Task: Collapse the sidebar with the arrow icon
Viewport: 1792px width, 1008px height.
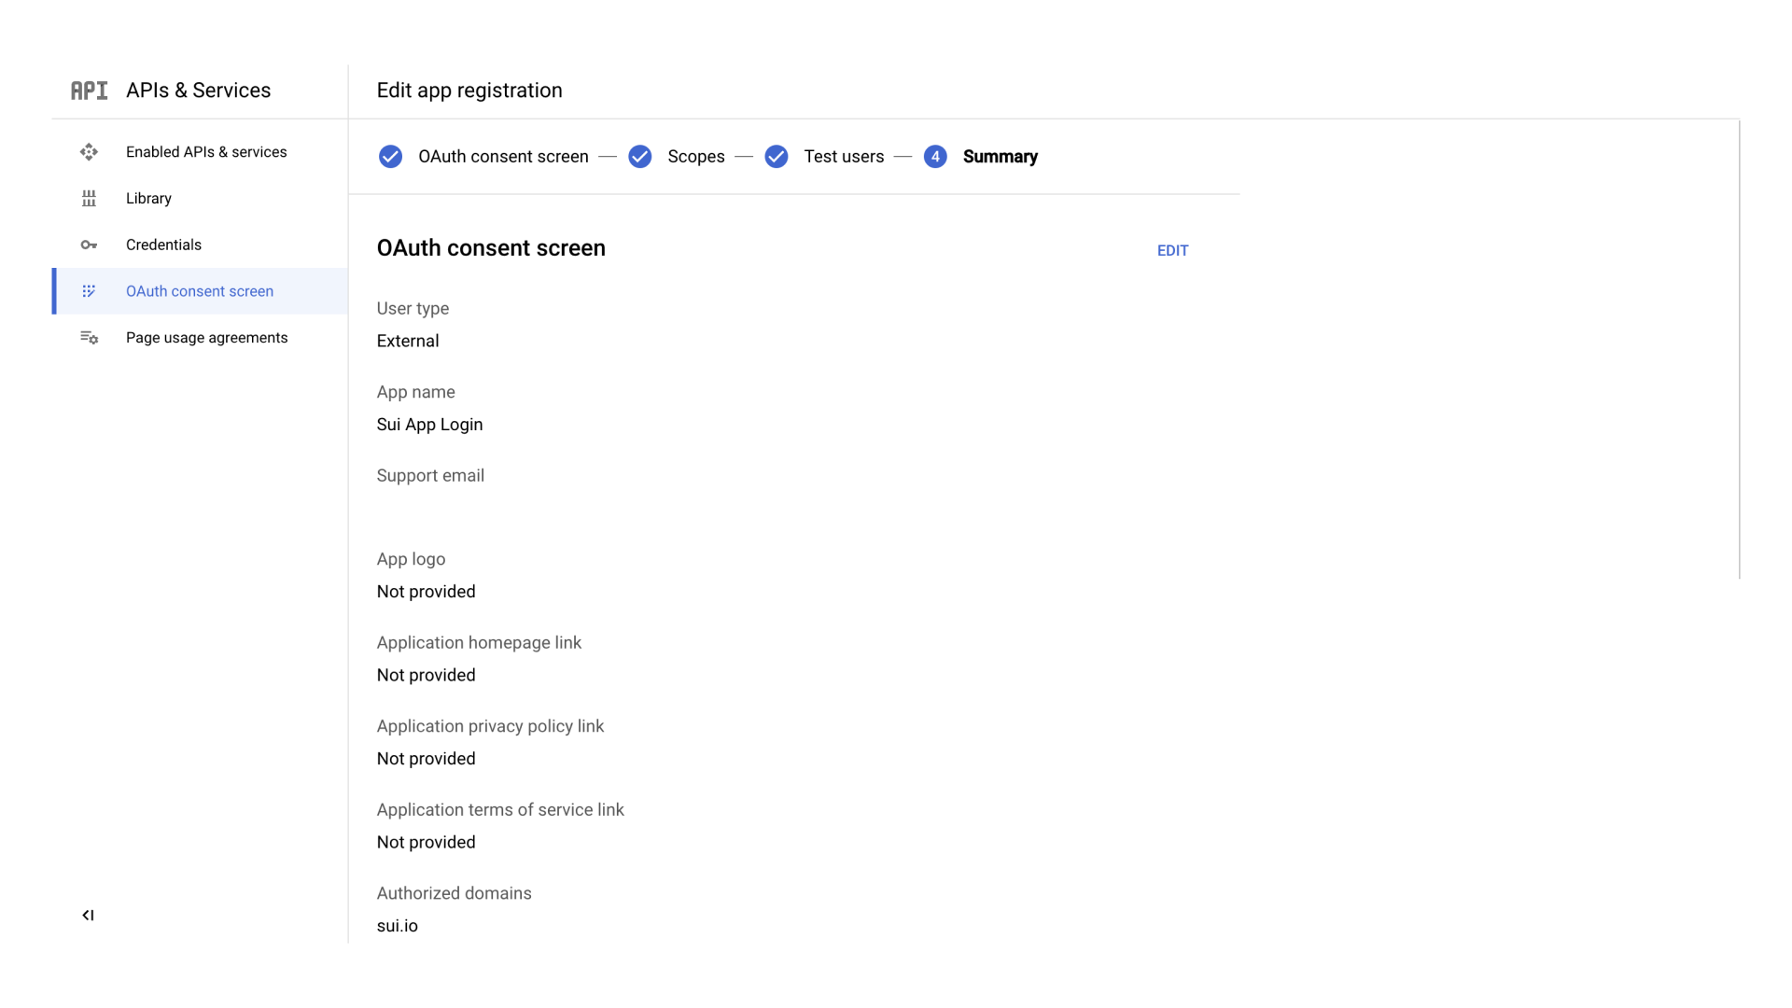Action: click(88, 916)
